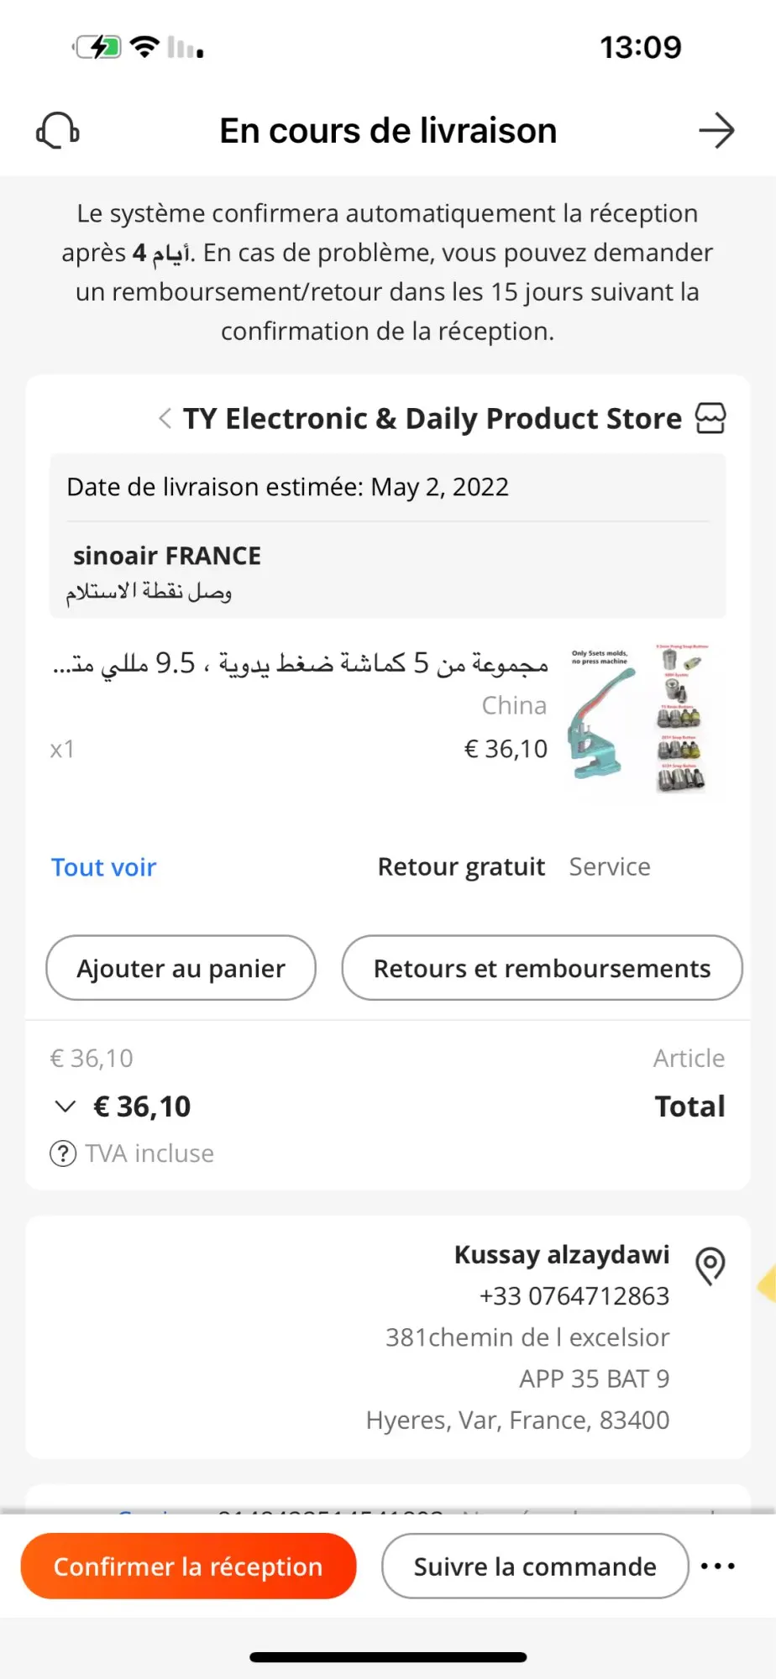
Task: Tap Confirmer la réception button
Action: 189,1567
